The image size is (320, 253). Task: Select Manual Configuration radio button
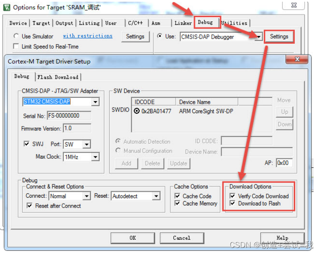118,151
